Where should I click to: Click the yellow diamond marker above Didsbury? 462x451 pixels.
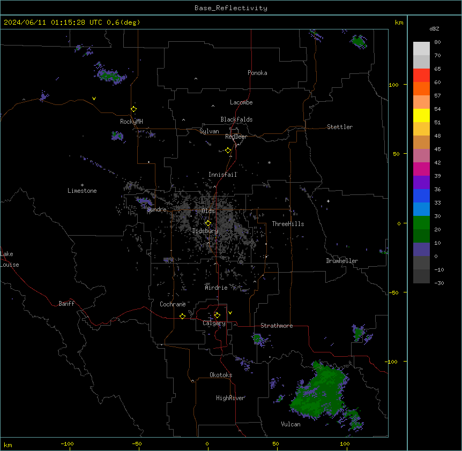pos(208,223)
